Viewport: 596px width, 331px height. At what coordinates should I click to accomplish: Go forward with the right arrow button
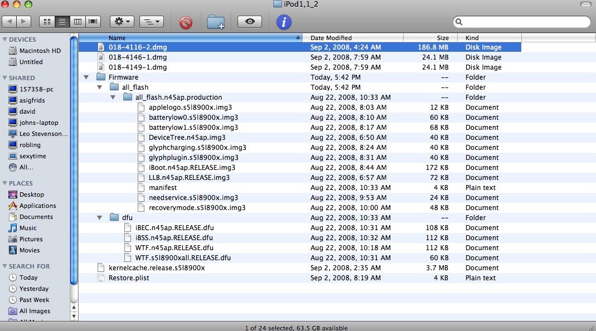[23, 22]
